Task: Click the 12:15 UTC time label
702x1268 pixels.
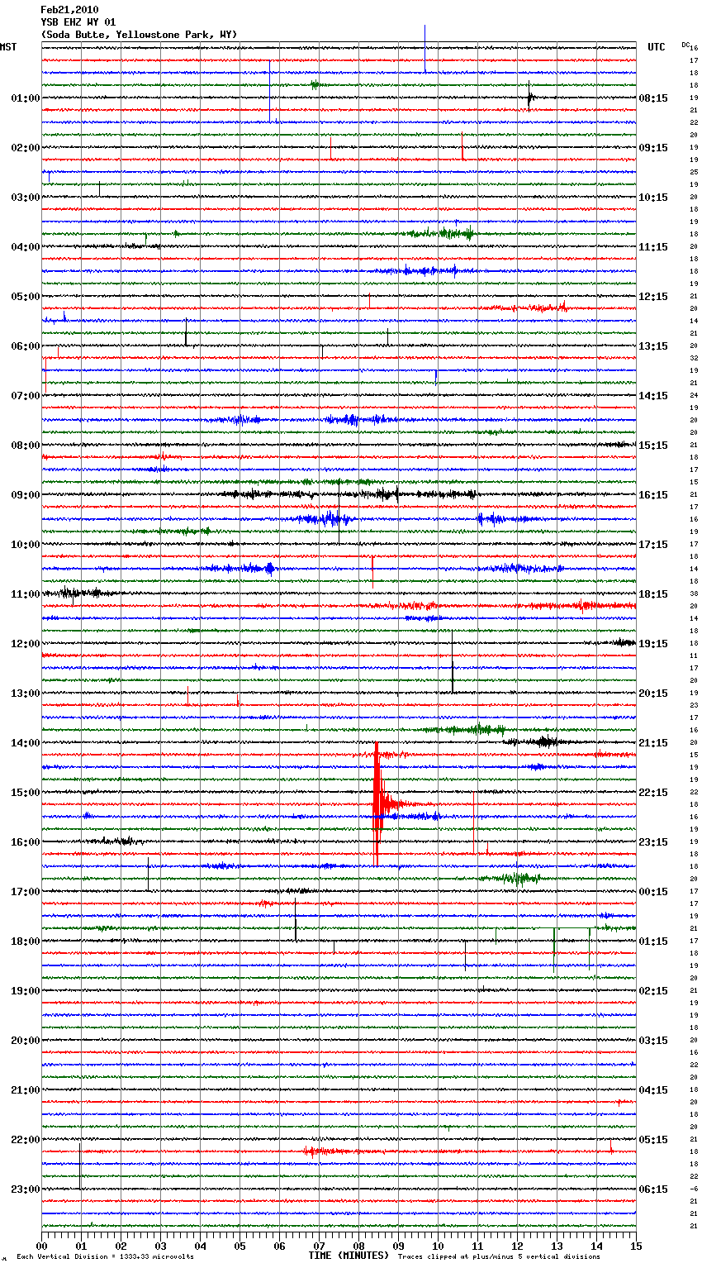Action: tap(653, 297)
